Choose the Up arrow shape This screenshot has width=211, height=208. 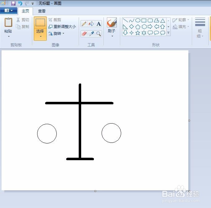click(x=163, y=27)
